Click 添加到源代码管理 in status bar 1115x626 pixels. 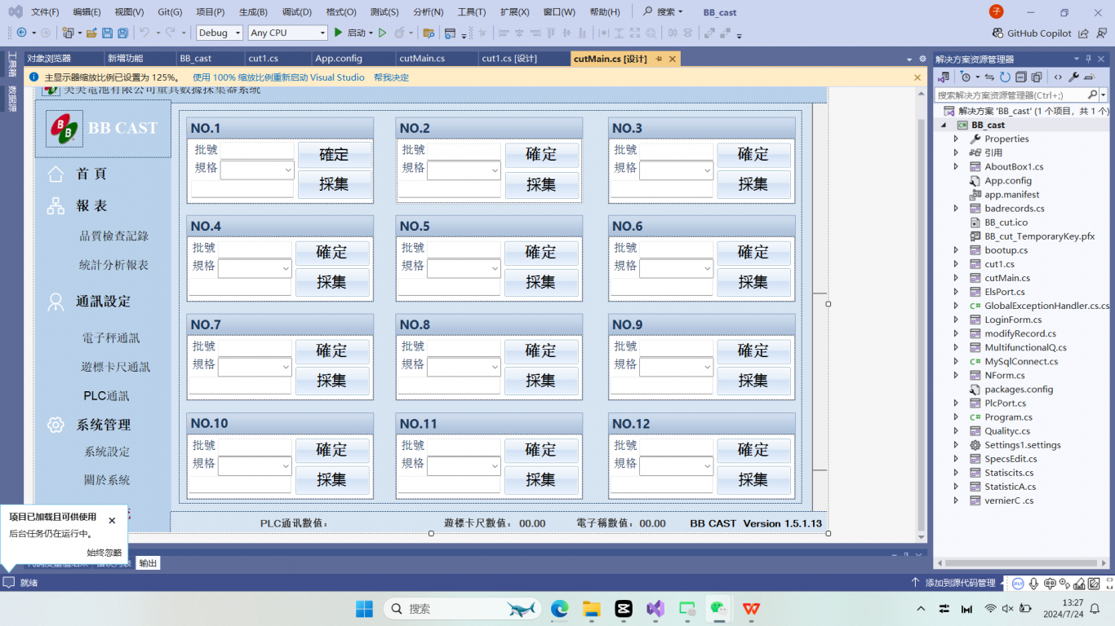pyautogui.click(x=953, y=583)
